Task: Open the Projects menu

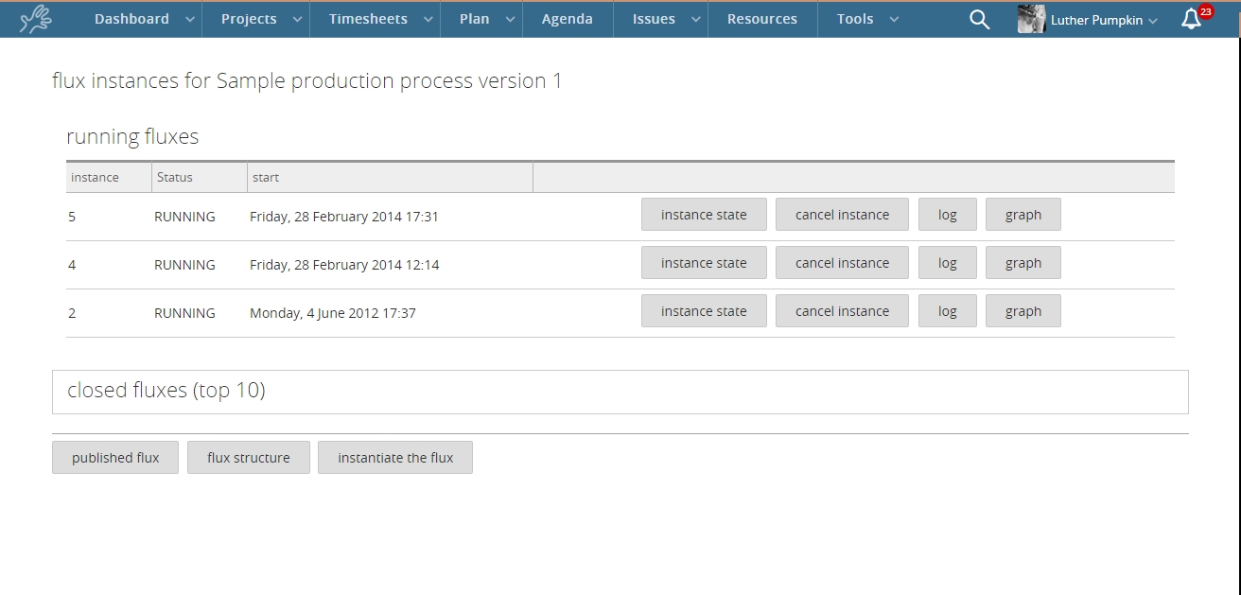Action: tap(249, 19)
